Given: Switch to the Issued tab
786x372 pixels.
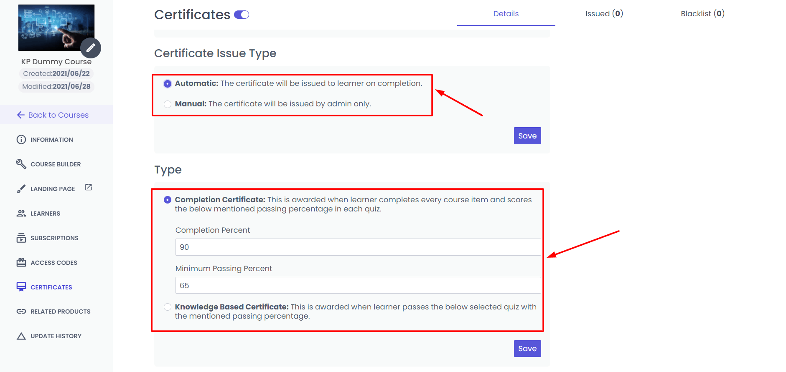Looking at the screenshot, I should pyautogui.click(x=604, y=14).
